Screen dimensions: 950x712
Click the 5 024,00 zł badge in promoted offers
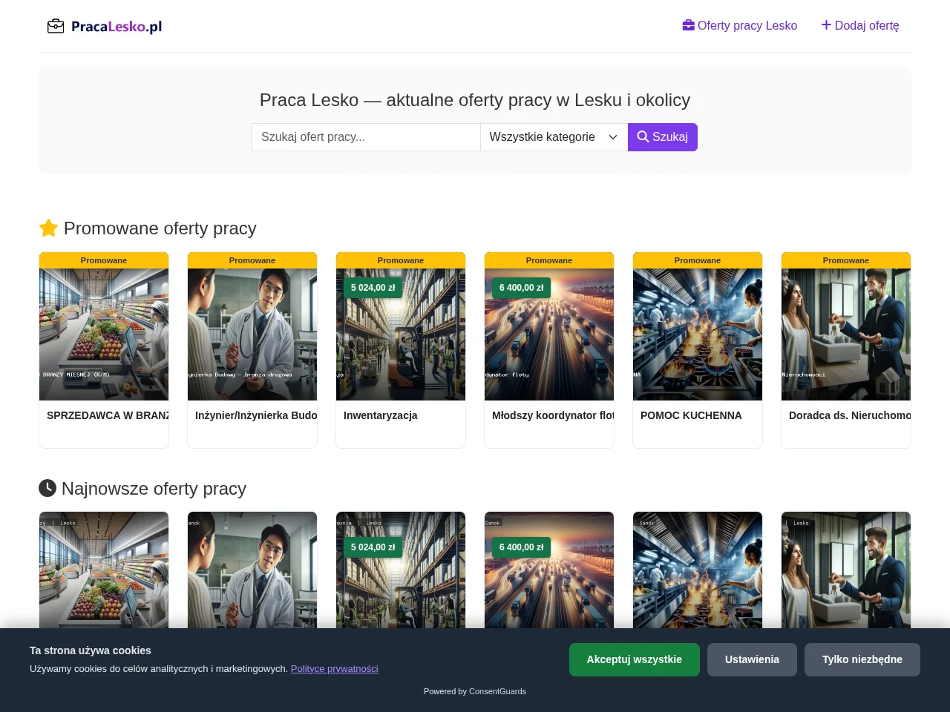click(x=373, y=287)
